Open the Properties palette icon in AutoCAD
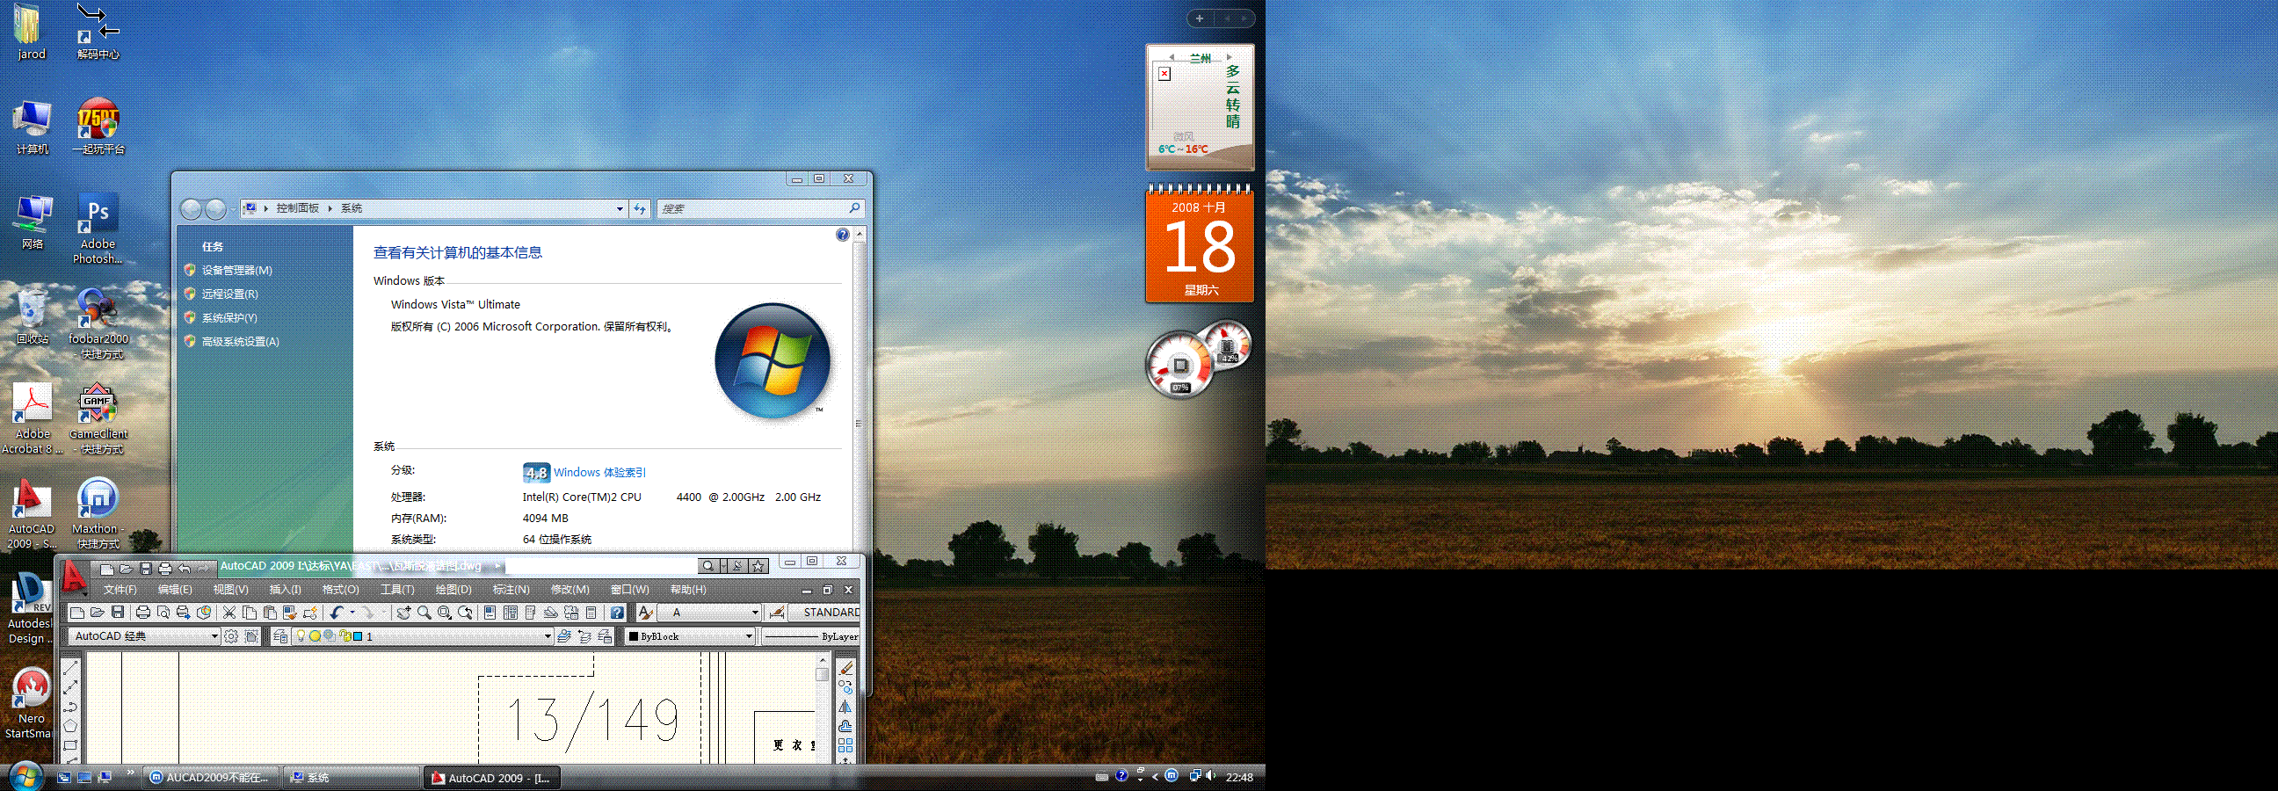Screen dimensions: 2278x791 pyautogui.click(x=490, y=613)
